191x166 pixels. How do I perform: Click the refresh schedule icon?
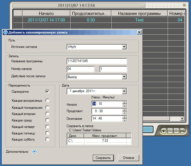point(170,131)
